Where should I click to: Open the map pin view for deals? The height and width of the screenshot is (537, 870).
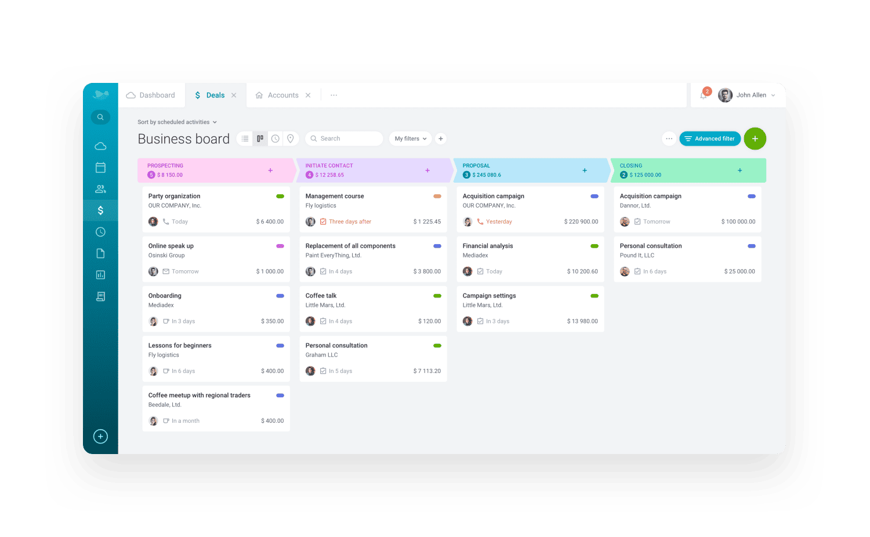(291, 139)
